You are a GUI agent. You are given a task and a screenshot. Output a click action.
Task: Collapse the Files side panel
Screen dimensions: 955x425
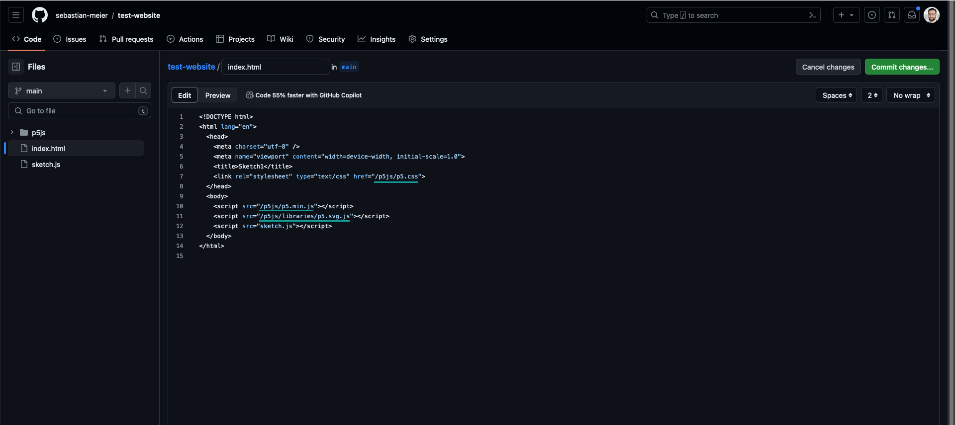(x=16, y=67)
